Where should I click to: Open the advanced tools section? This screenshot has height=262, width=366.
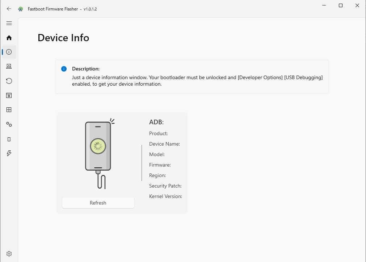click(9, 124)
